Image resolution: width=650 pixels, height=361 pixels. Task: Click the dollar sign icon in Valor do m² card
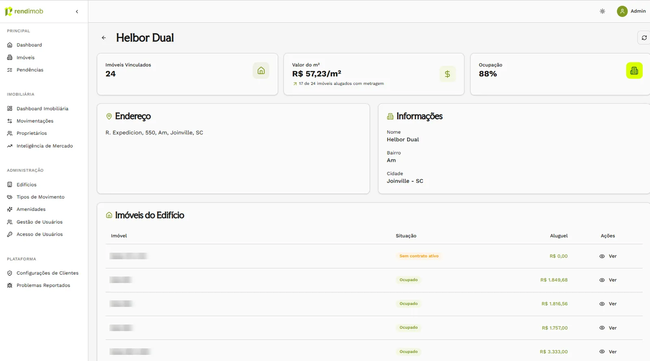tap(447, 74)
